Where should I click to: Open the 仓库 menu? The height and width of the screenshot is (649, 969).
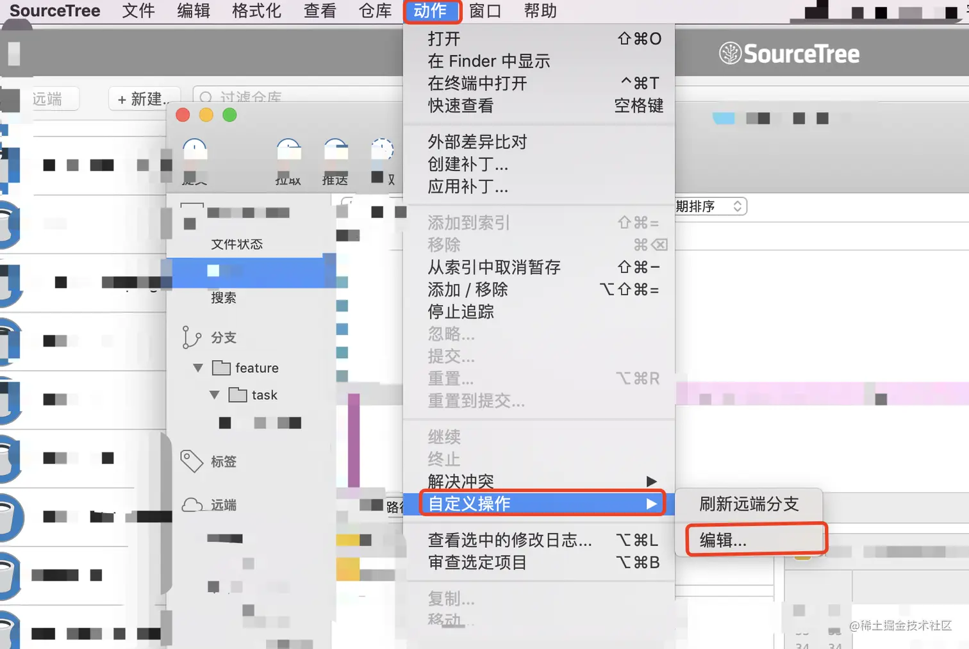(376, 11)
